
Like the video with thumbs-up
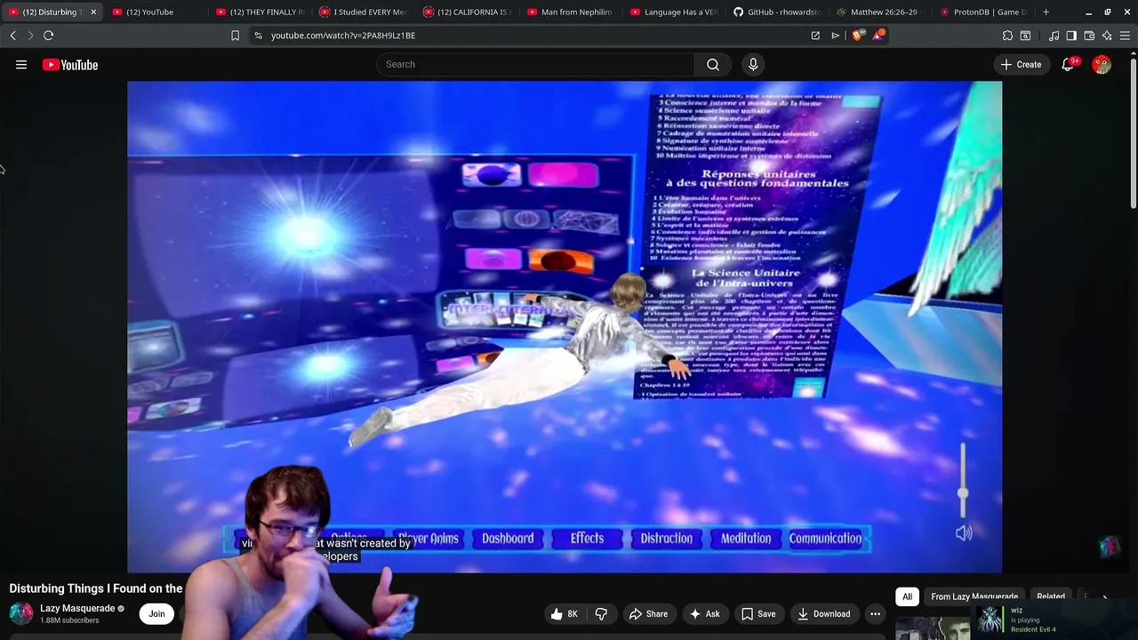point(565,613)
